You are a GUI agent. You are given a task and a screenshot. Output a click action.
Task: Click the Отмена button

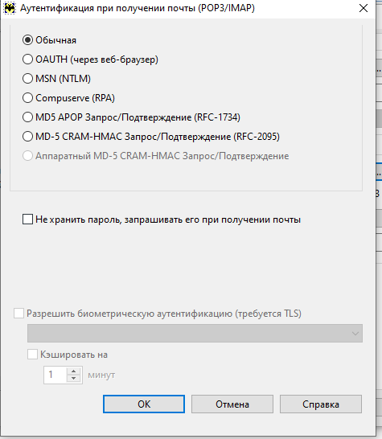pyautogui.click(x=232, y=404)
